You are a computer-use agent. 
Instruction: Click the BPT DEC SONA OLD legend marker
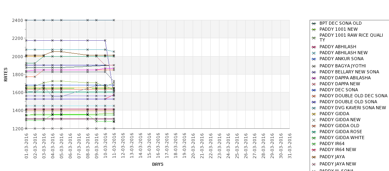click(314, 24)
